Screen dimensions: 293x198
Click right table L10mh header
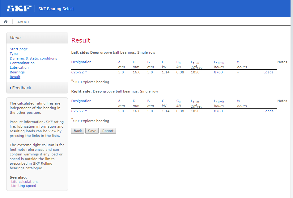(x=219, y=101)
